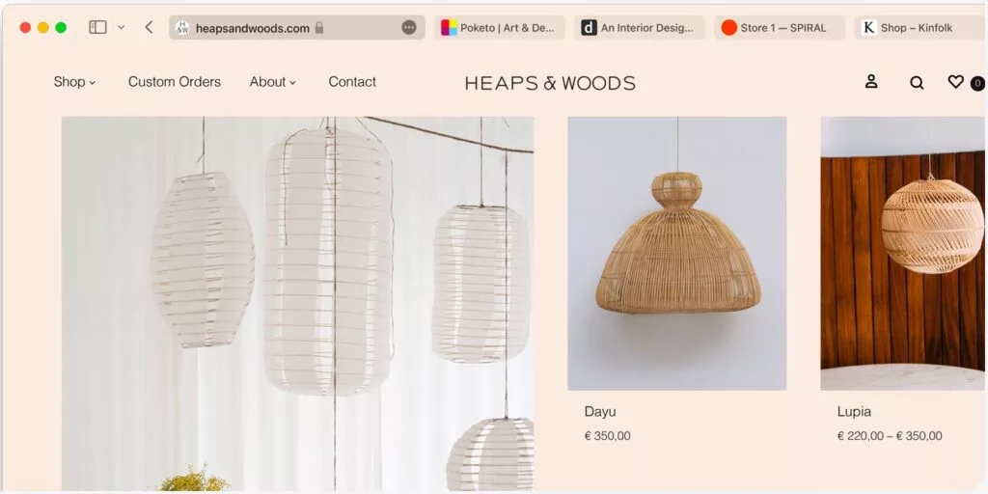This screenshot has height=494, width=988.
Task: View the Dayu lamp product image
Action: tap(676, 253)
